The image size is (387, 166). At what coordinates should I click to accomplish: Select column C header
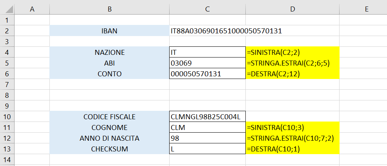click(x=207, y=9)
